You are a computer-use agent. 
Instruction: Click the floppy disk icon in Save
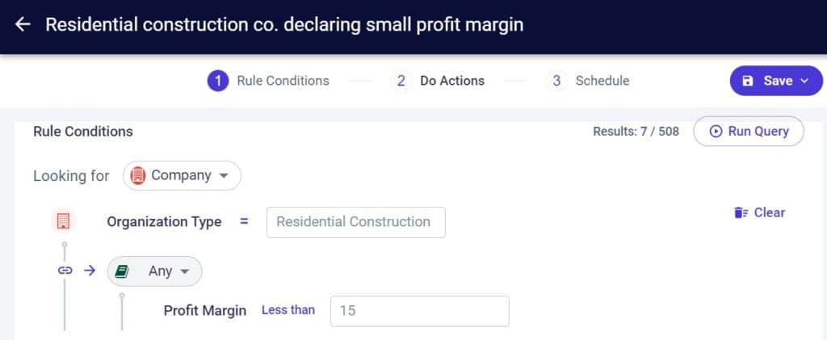pos(747,81)
